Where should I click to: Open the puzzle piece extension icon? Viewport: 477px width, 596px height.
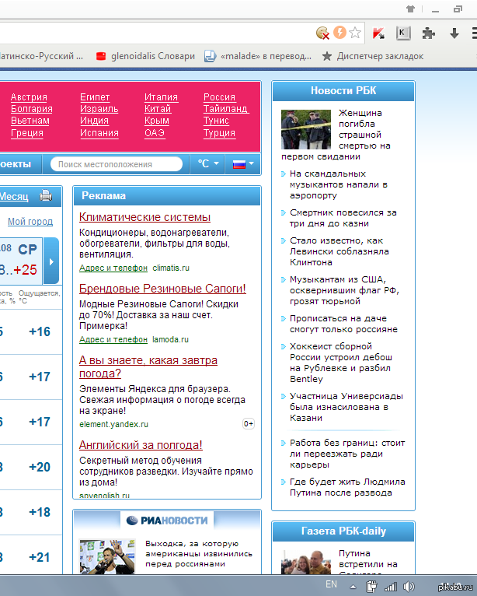428,33
